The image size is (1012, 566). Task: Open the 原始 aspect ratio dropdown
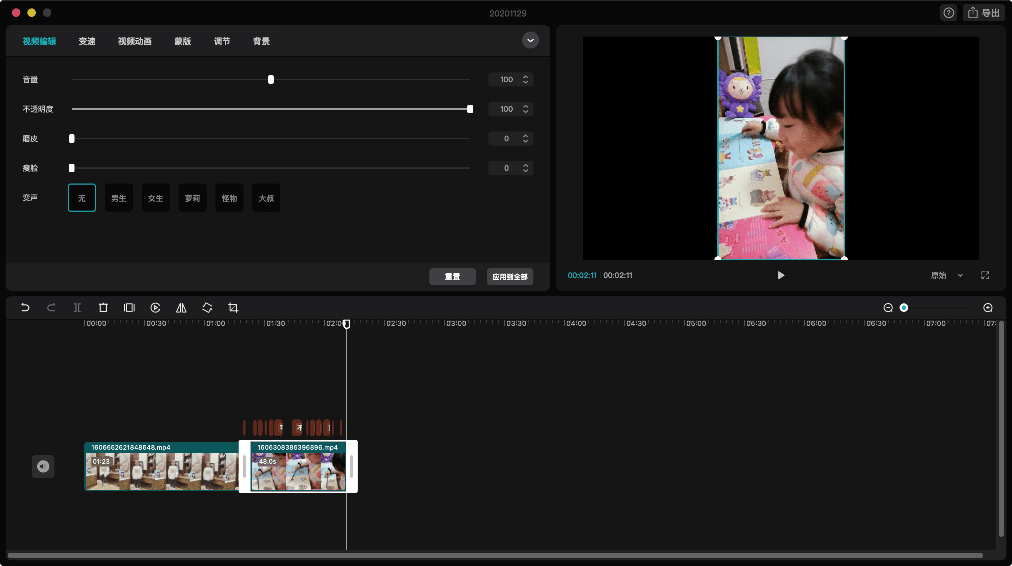pos(947,275)
